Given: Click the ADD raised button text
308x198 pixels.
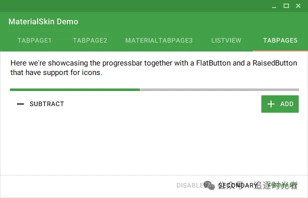Looking at the screenshot, I should tap(287, 104).
